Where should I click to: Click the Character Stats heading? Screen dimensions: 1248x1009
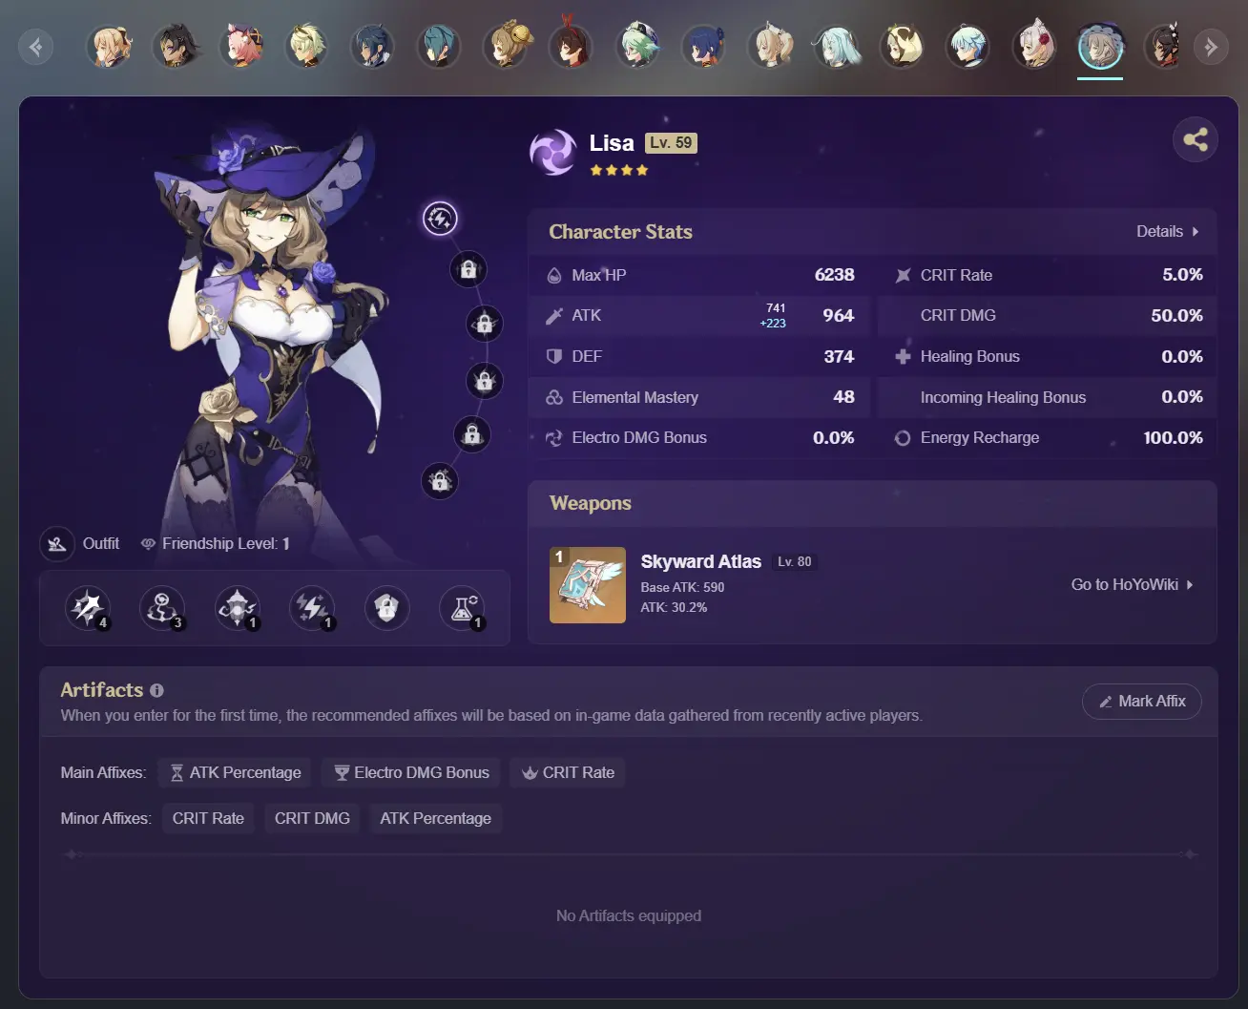tap(620, 232)
